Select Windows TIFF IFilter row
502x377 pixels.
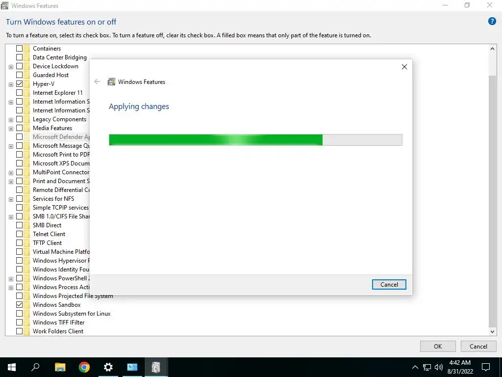(x=59, y=323)
